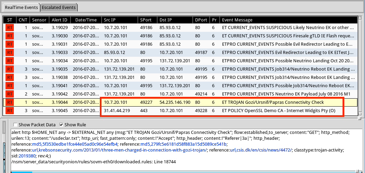The height and width of the screenshot is (173, 365).
Task: Switch to the Escalated Events tab
Action: [59, 7]
